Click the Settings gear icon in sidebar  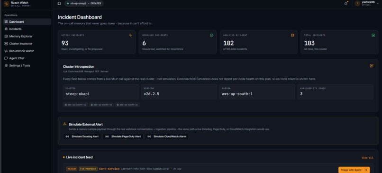[x=6, y=65]
